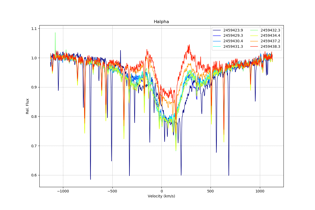This screenshot has height=210, width=315.
Task: Select legend label 2459429.3
Action: pyautogui.click(x=233, y=36)
